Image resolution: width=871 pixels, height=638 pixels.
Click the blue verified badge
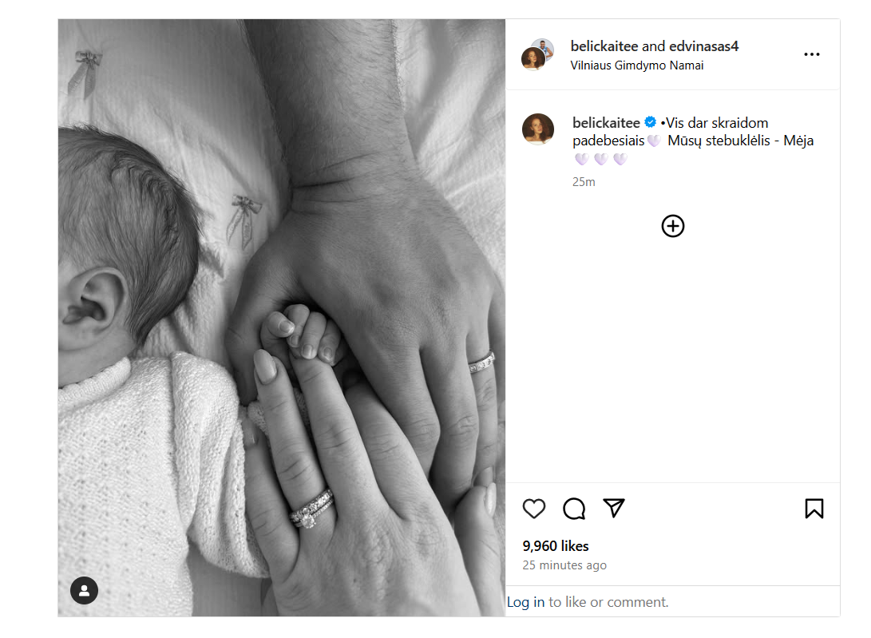[651, 122]
